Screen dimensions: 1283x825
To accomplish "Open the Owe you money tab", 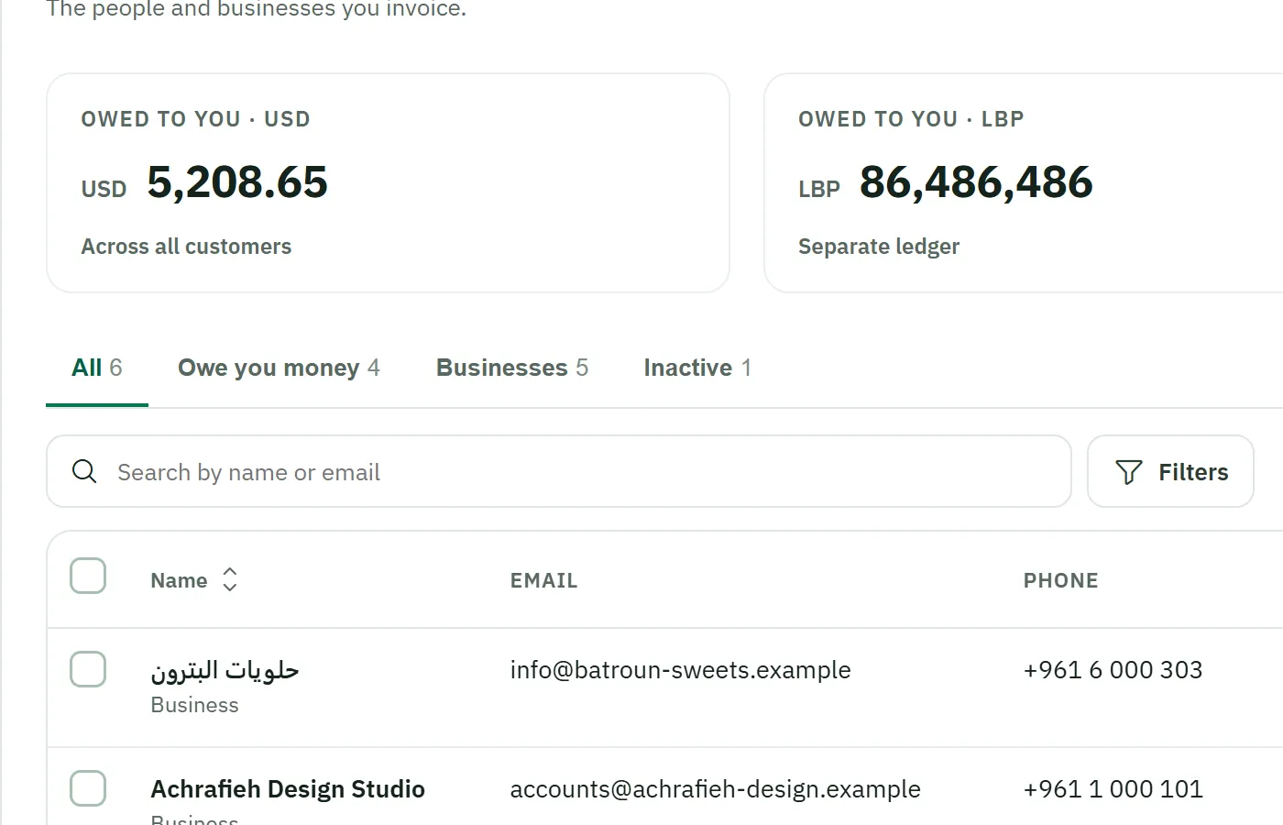I will pos(279,368).
